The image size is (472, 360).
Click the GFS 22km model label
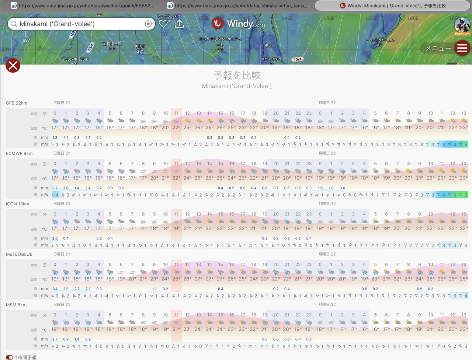[17, 103]
